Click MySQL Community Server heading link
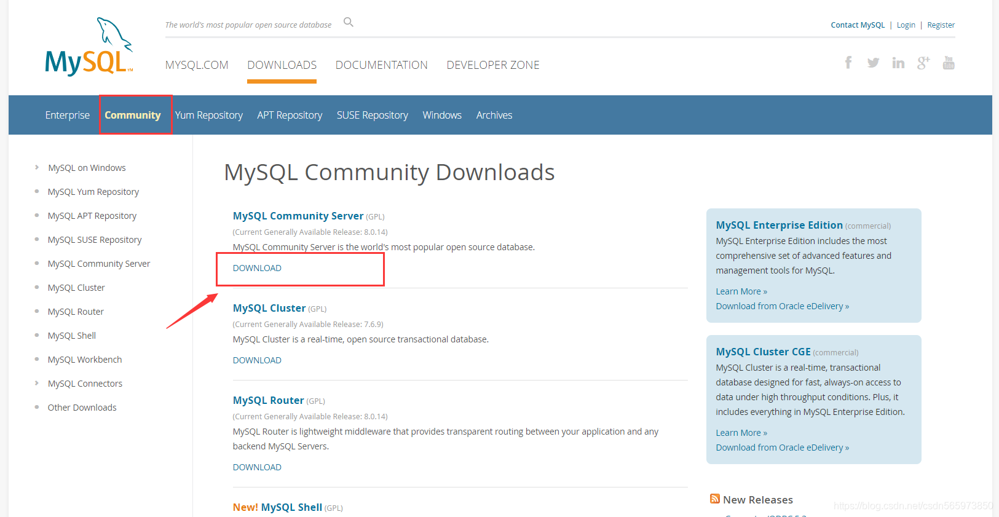Screen dimensions: 999x517 coord(298,216)
